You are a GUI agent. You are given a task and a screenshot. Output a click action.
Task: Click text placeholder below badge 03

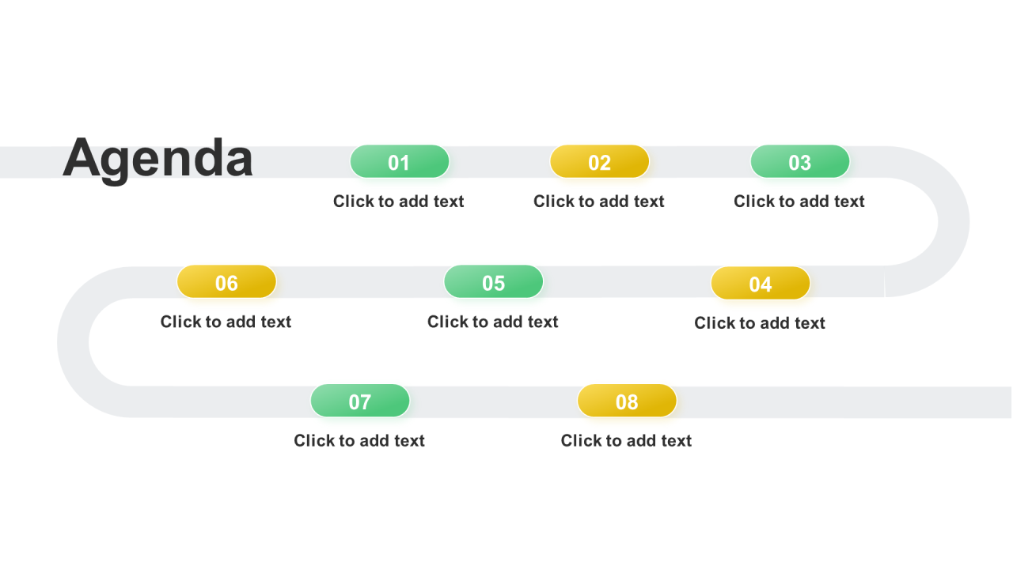pos(799,202)
